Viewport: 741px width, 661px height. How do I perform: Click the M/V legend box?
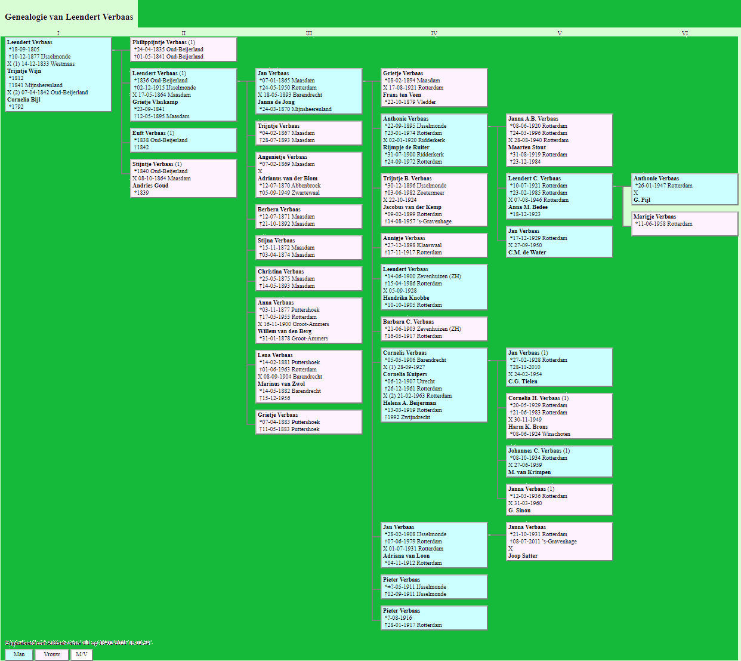click(x=82, y=654)
